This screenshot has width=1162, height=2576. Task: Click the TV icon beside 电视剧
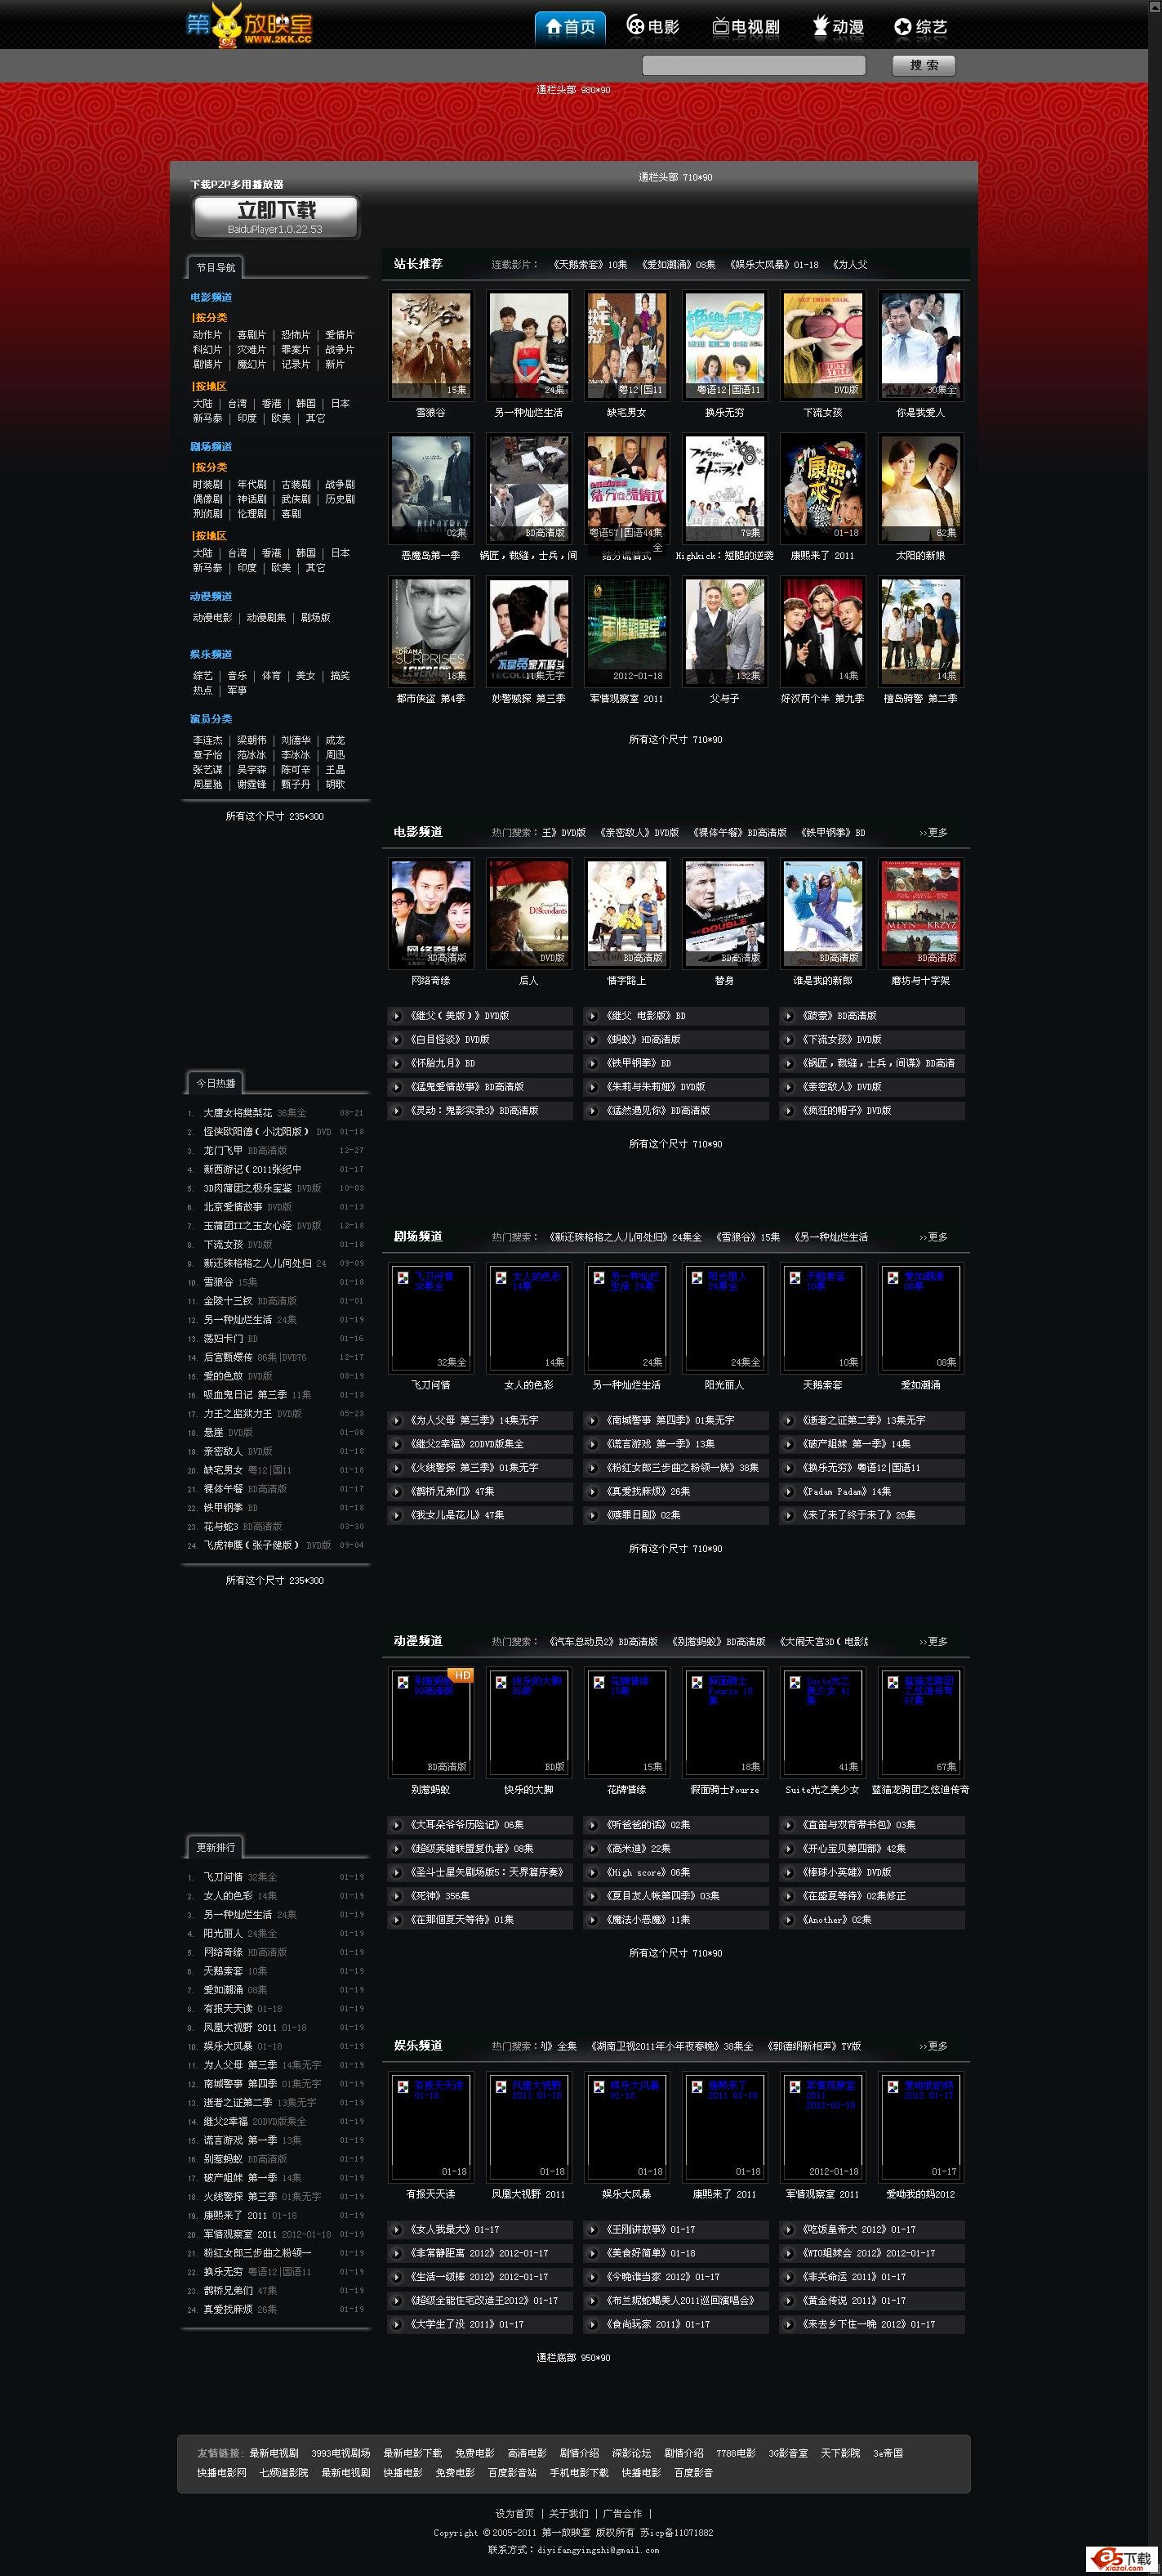720,27
